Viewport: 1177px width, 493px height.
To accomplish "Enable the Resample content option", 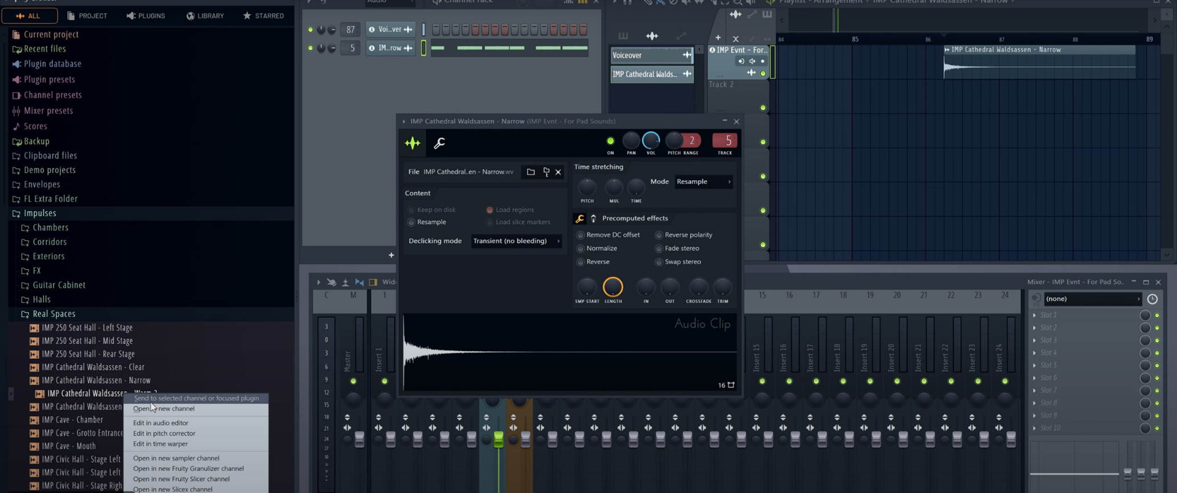I will (x=411, y=222).
